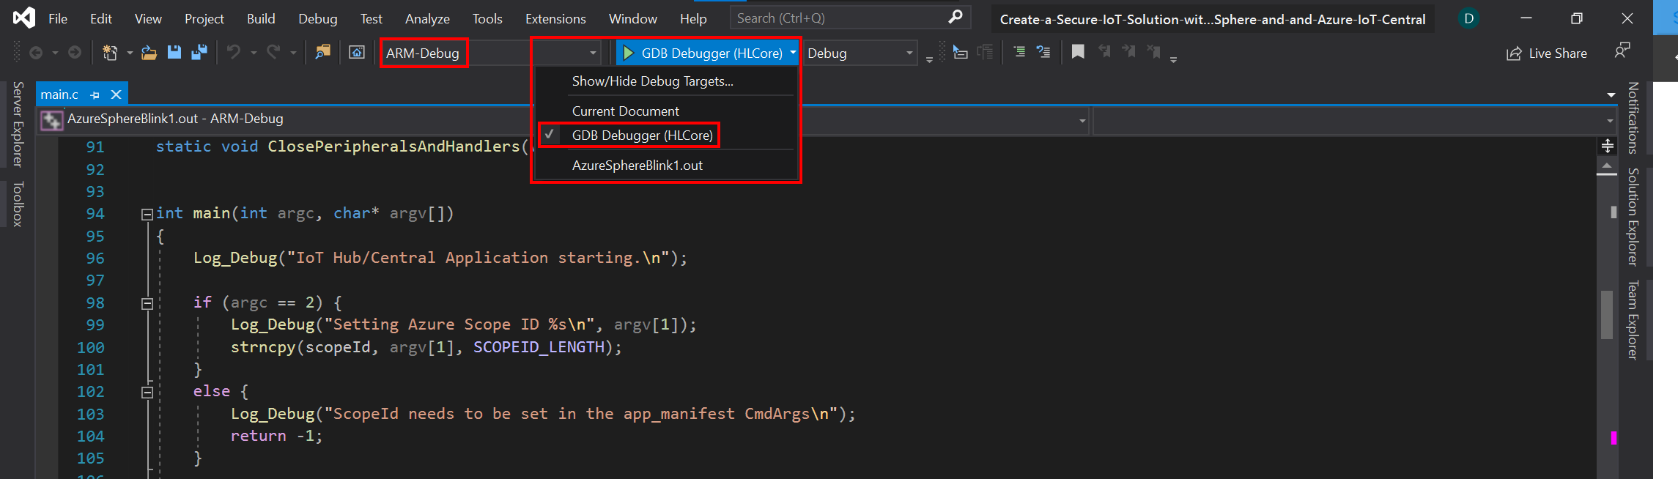Viewport: 1678px width, 479px height.
Task: Click the Save All icon
Action: 199,53
